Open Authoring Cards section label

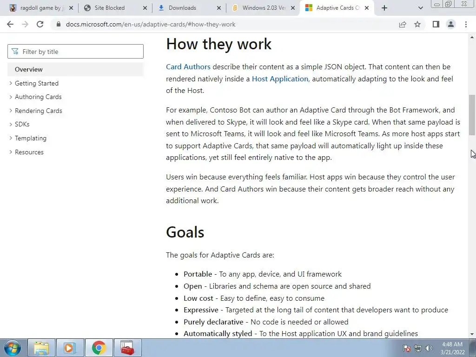pos(38,97)
